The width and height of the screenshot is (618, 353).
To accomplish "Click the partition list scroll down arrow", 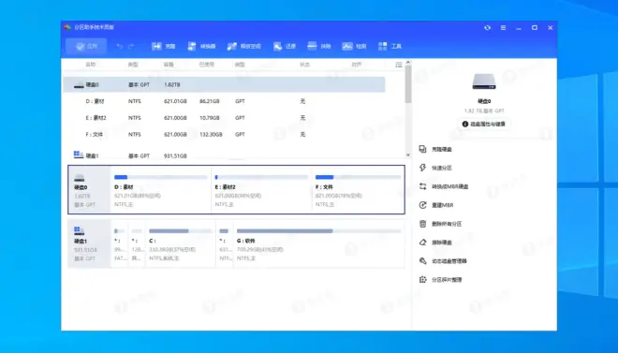I will [x=408, y=154].
